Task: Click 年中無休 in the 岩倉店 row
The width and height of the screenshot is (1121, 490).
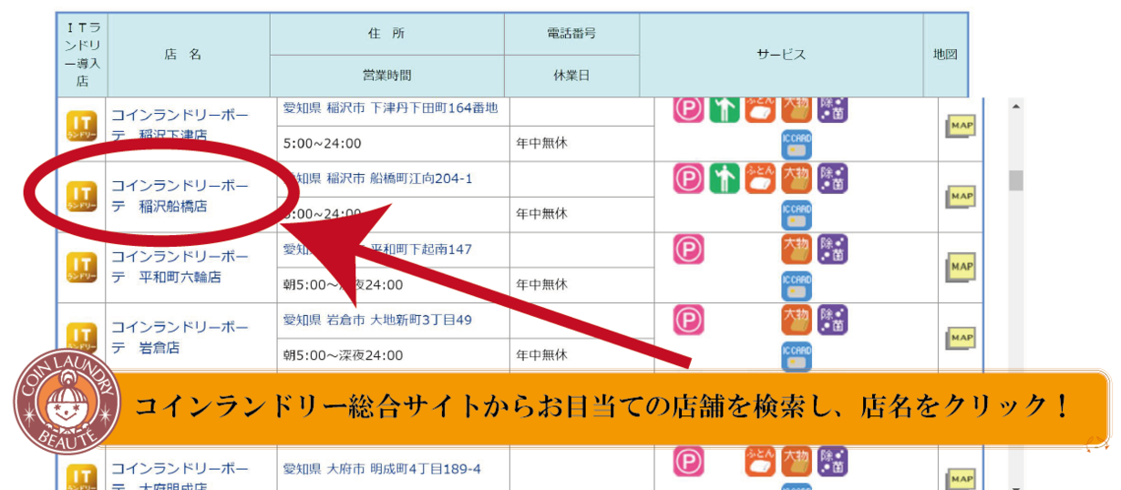Action: 541,355
